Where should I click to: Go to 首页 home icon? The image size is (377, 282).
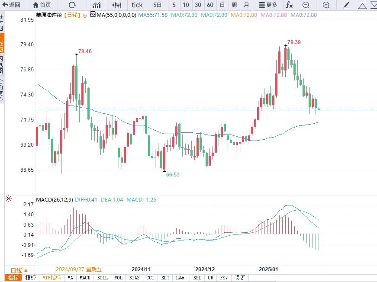tap(42, 5)
